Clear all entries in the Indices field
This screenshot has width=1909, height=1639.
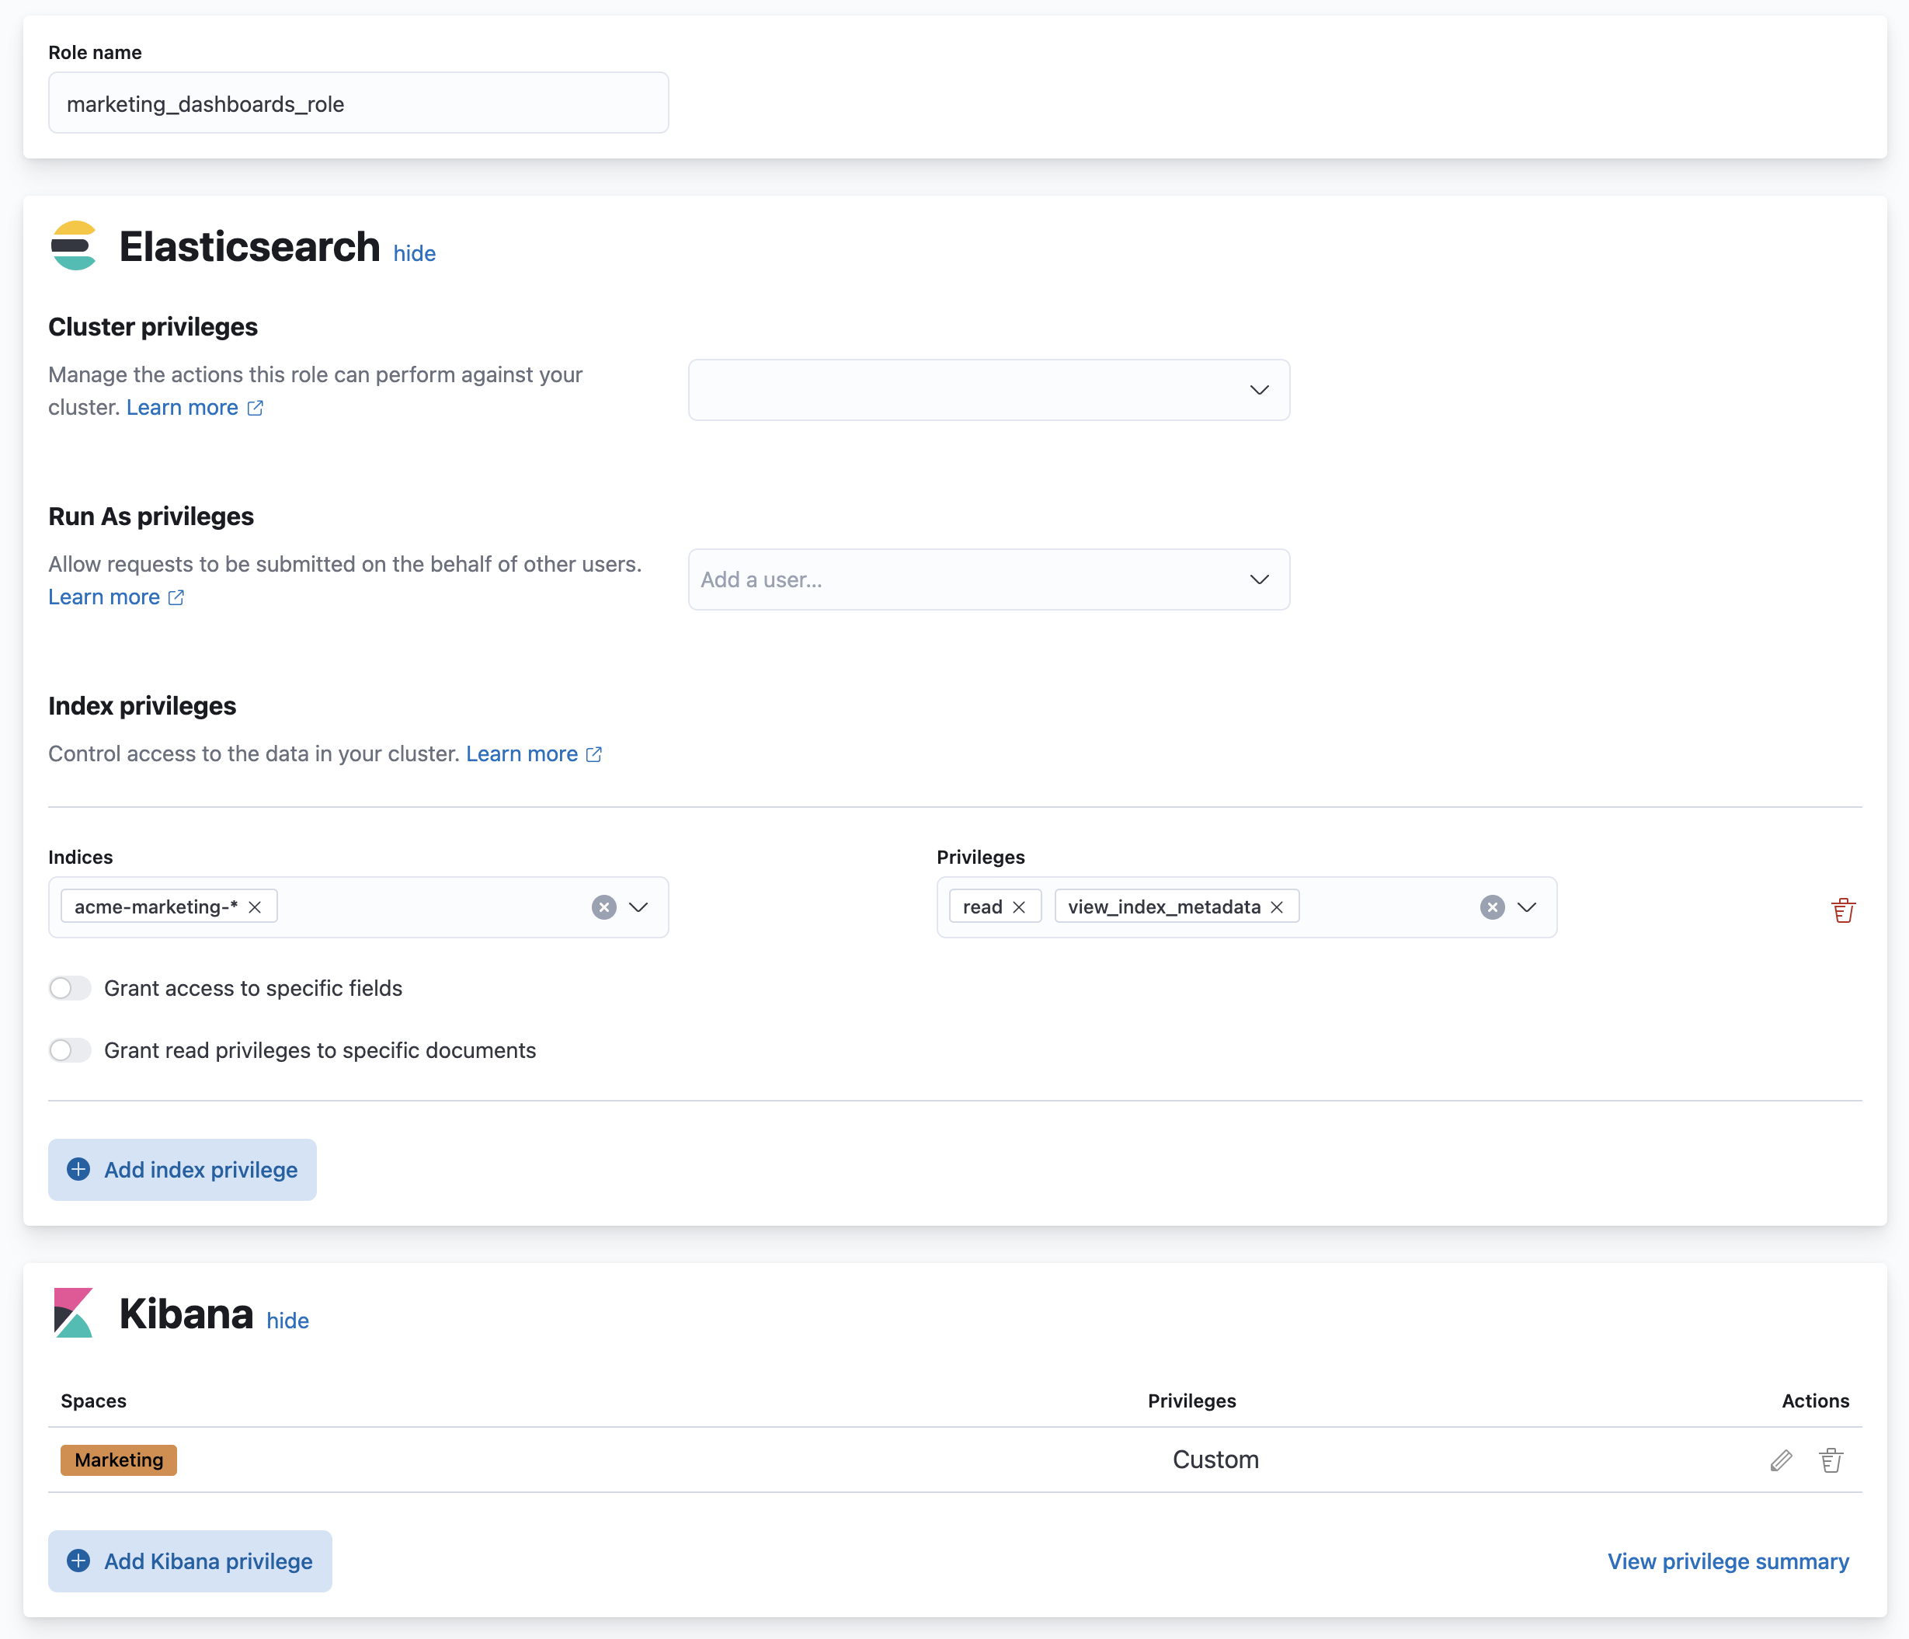[x=603, y=907]
